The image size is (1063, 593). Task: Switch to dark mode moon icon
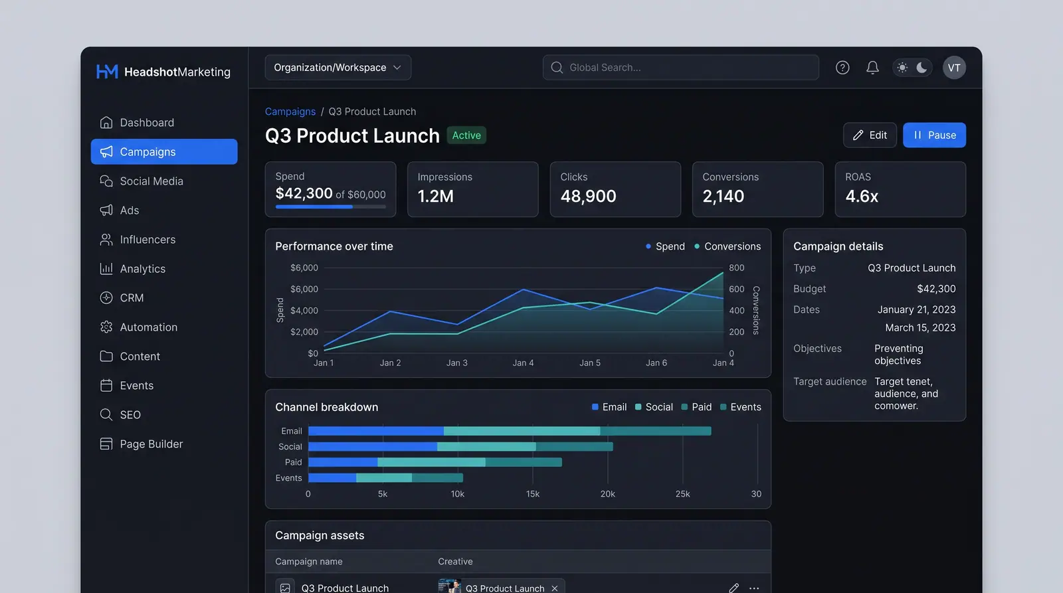coord(922,67)
